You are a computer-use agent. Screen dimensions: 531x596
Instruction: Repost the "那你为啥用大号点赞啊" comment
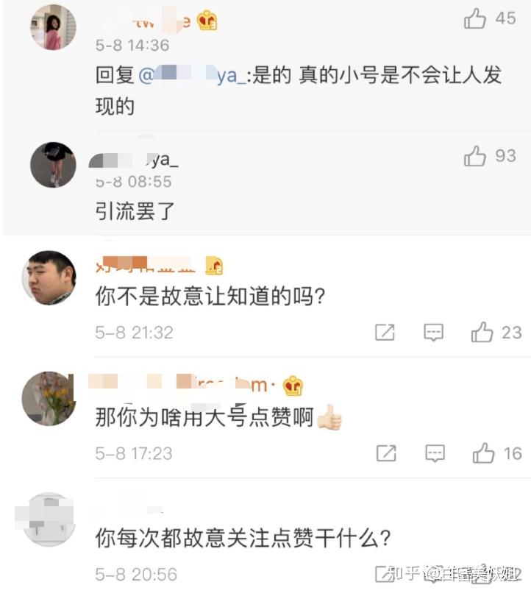point(385,453)
